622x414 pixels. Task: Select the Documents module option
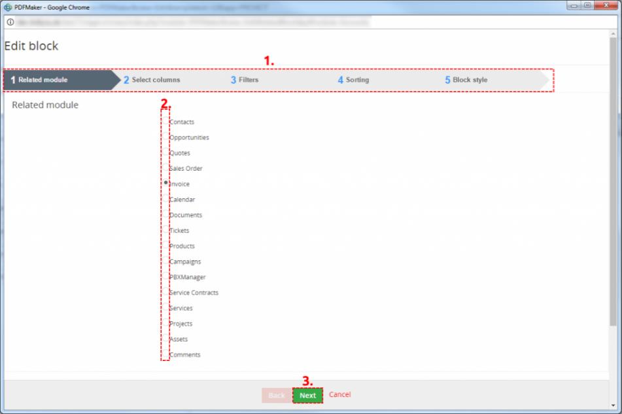(x=166, y=215)
